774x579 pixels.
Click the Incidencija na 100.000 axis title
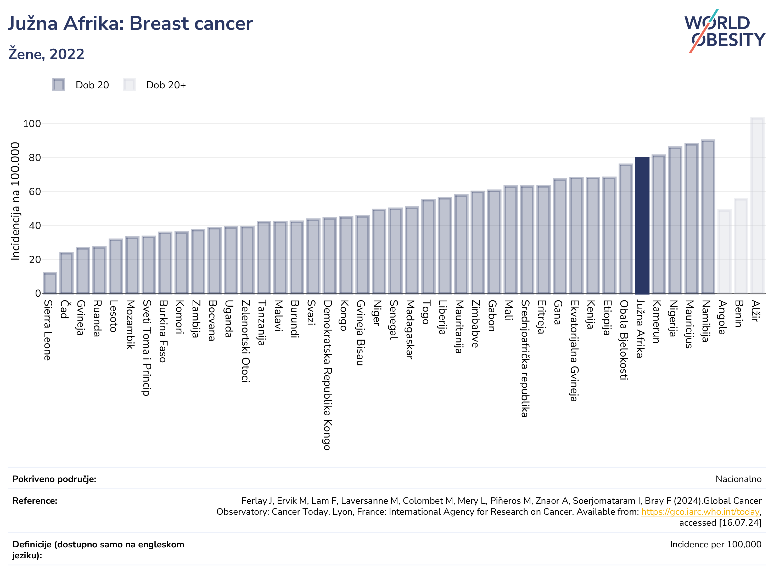point(15,201)
